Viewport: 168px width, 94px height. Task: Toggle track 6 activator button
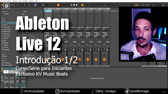coord(87,60)
